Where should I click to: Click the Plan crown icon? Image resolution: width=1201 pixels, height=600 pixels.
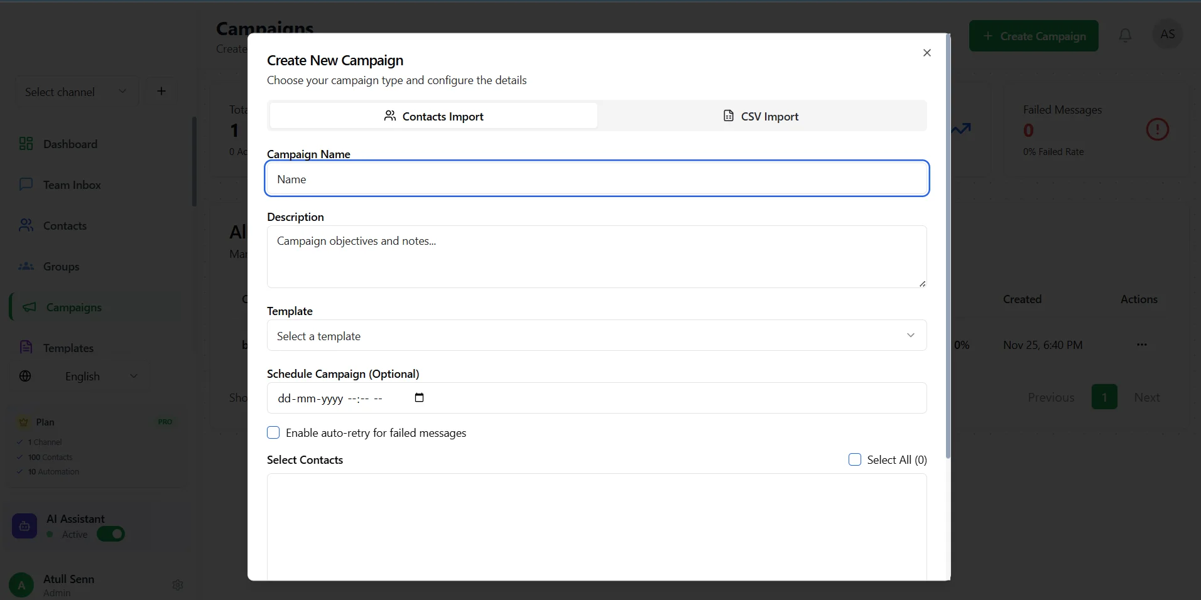click(24, 422)
